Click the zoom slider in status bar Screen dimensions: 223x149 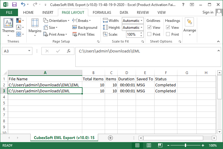tap(185, 145)
